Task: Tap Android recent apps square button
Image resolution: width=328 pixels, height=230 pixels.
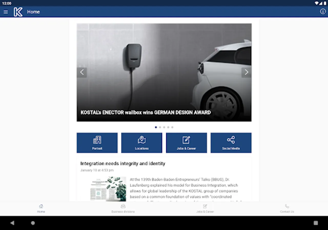Action: point(316,223)
